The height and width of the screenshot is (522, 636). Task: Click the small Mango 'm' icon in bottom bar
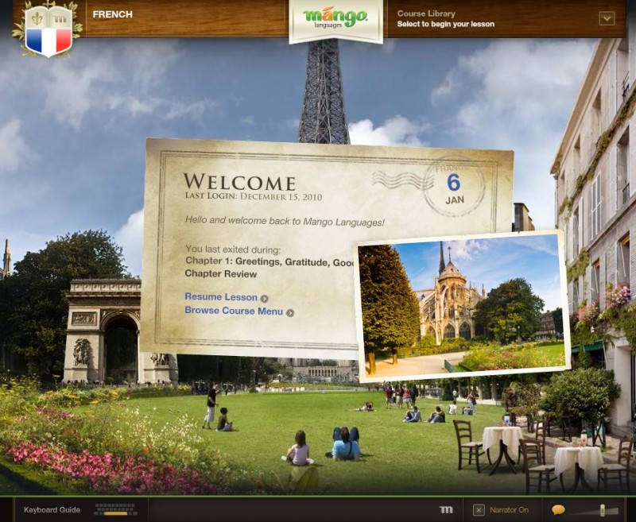446,509
